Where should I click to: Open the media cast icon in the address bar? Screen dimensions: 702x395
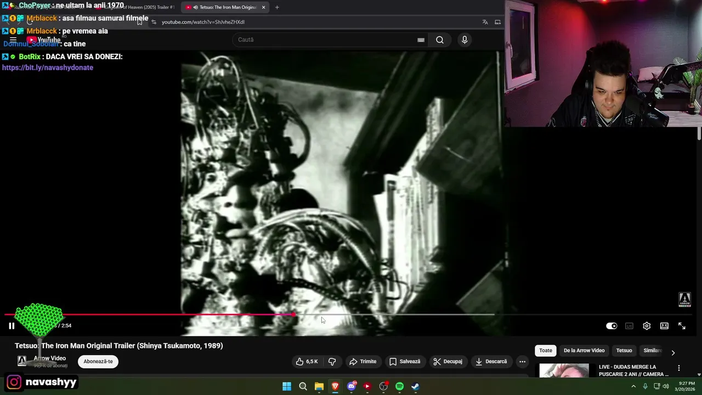[497, 22]
